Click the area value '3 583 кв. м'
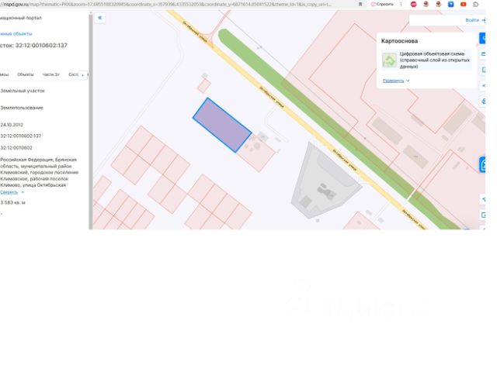Viewport: 497px width, 372px height. click(x=12, y=202)
